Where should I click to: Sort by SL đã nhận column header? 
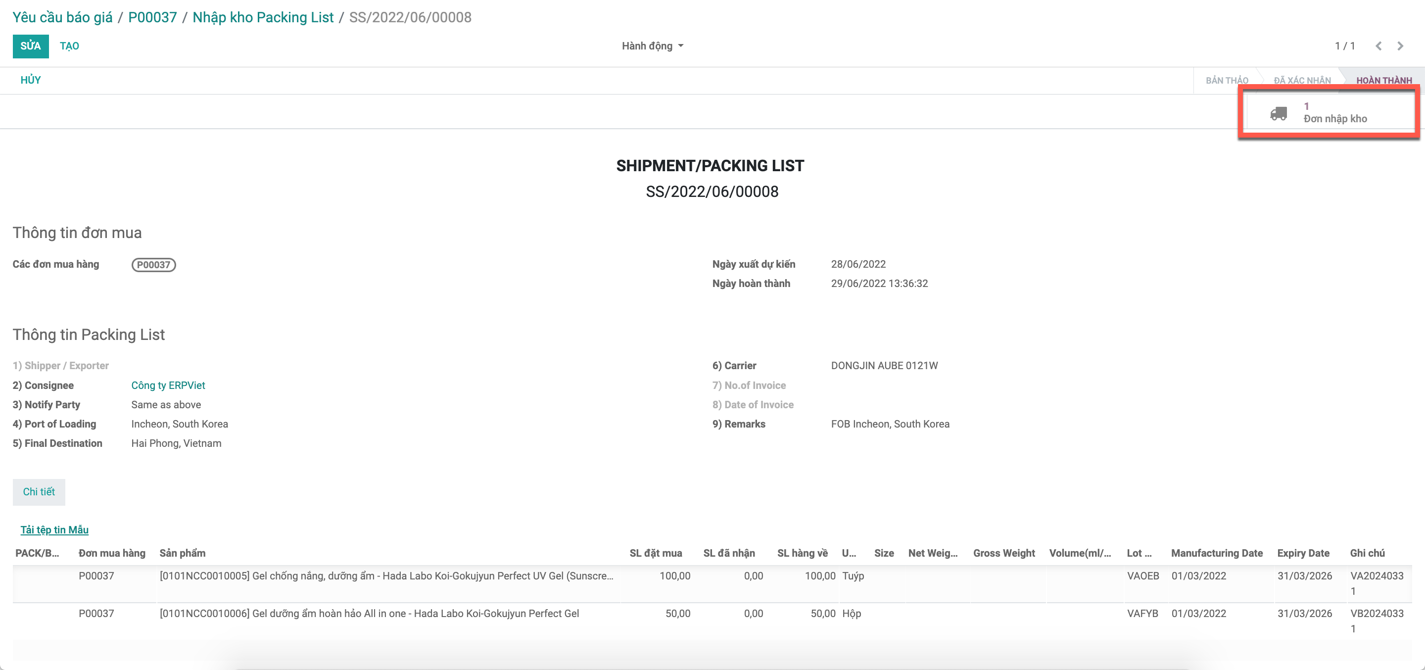pyautogui.click(x=729, y=553)
